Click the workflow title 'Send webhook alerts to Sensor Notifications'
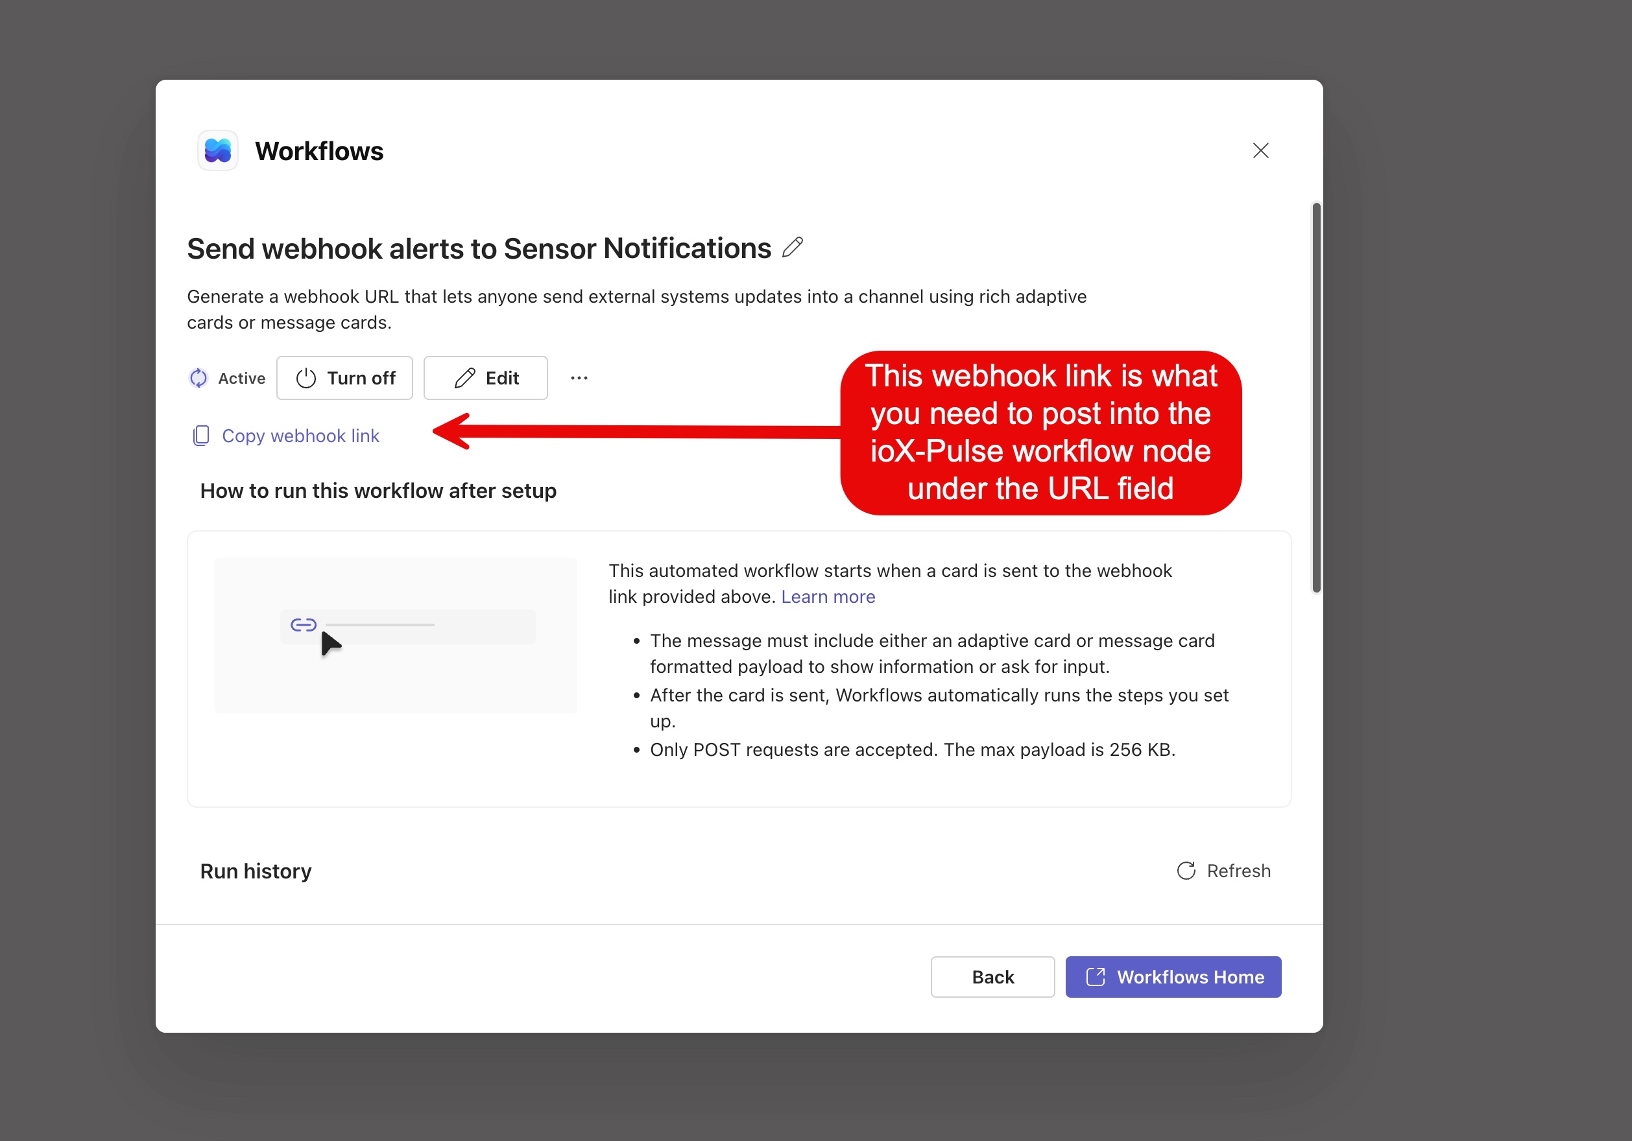The height and width of the screenshot is (1141, 1632). click(x=479, y=249)
